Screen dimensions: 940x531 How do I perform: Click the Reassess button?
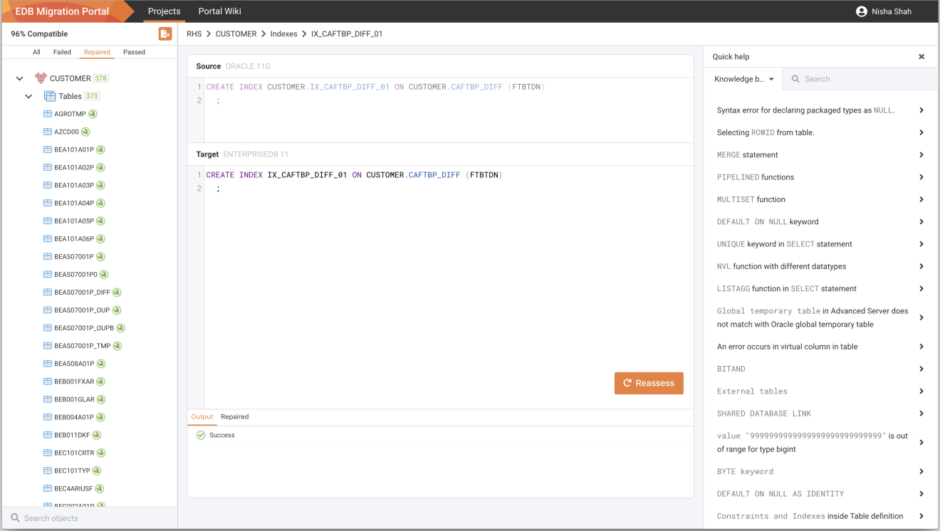(x=649, y=383)
